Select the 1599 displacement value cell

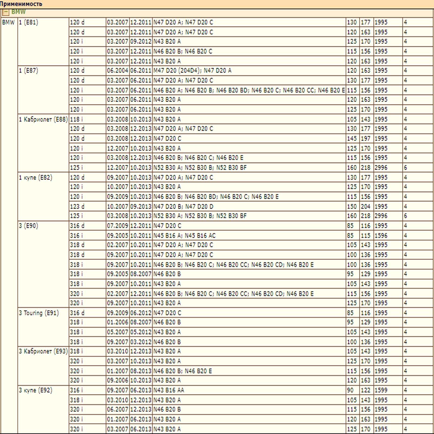click(x=381, y=390)
